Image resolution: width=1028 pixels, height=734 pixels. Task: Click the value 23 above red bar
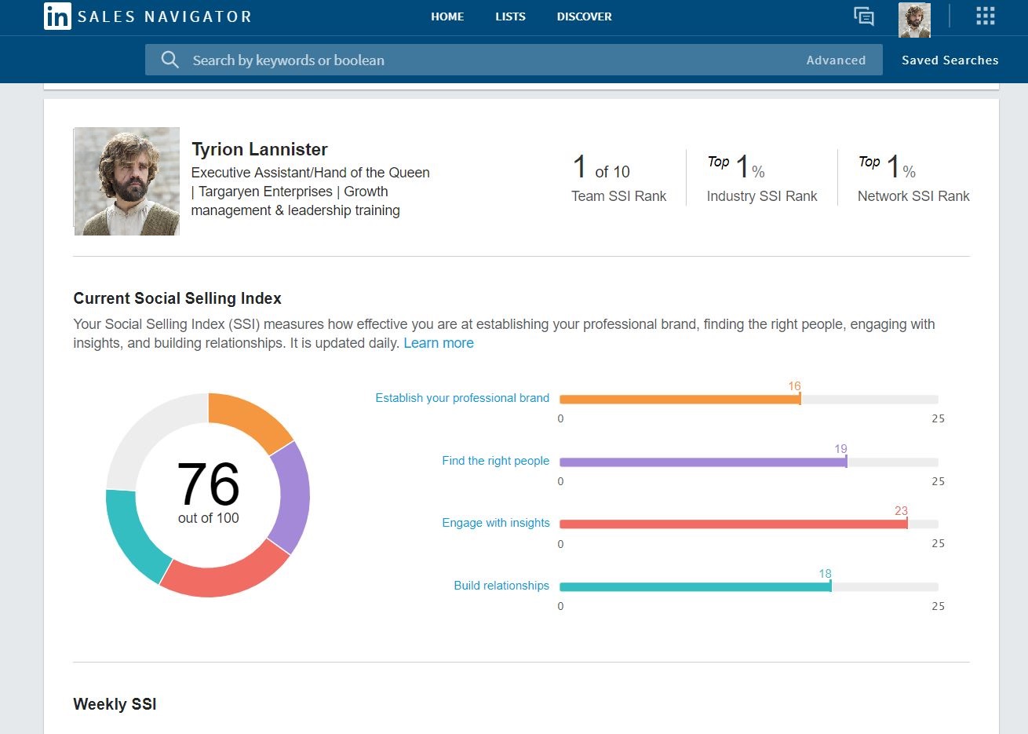pyautogui.click(x=901, y=511)
